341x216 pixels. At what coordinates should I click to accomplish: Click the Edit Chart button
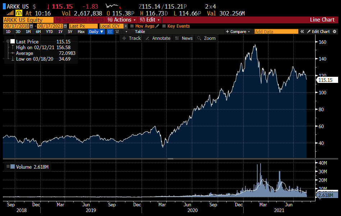[x=318, y=32]
